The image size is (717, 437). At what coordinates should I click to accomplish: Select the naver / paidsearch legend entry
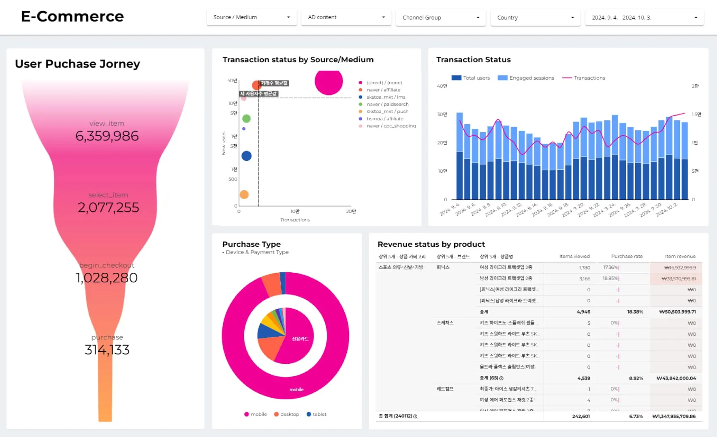point(384,104)
